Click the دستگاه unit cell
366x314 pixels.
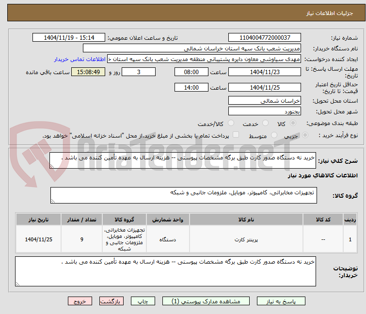(x=168, y=239)
